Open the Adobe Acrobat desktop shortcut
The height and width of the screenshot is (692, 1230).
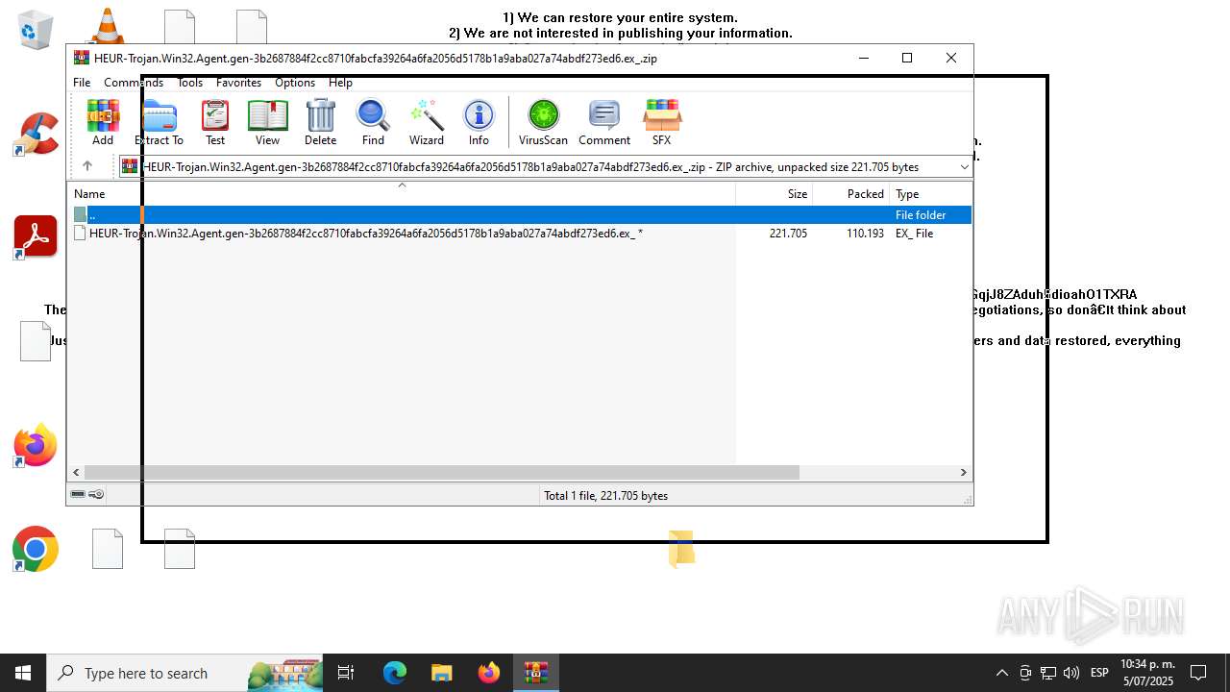pyautogui.click(x=36, y=237)
